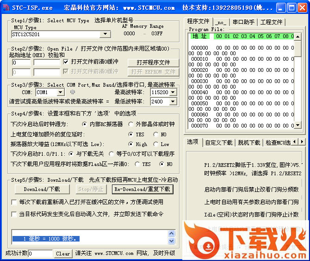Click the Clear success counter button
The image size is (310, 261).
coord(63,254)
